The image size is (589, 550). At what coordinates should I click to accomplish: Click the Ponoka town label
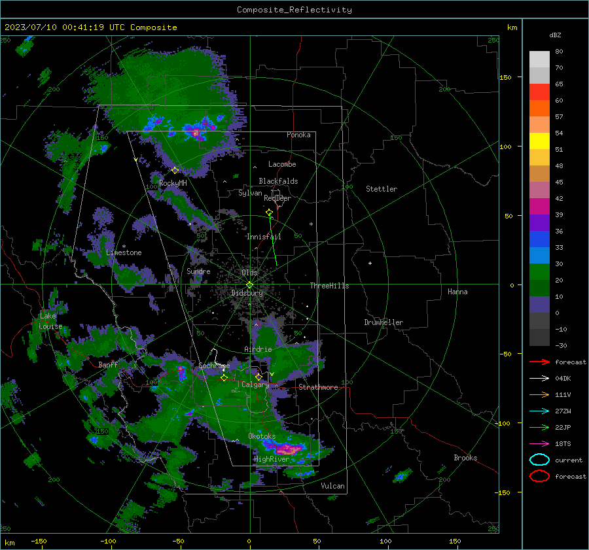(298, 135)
